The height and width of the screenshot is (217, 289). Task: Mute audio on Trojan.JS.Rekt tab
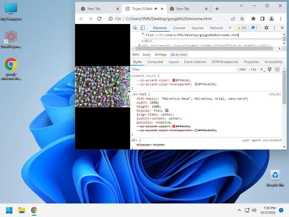click(x=156, y=9)
